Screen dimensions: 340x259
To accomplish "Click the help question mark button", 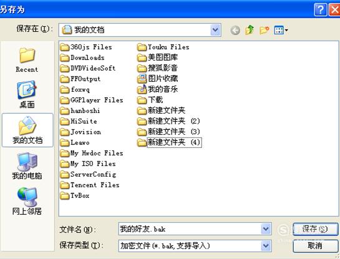I will (321, 9).
